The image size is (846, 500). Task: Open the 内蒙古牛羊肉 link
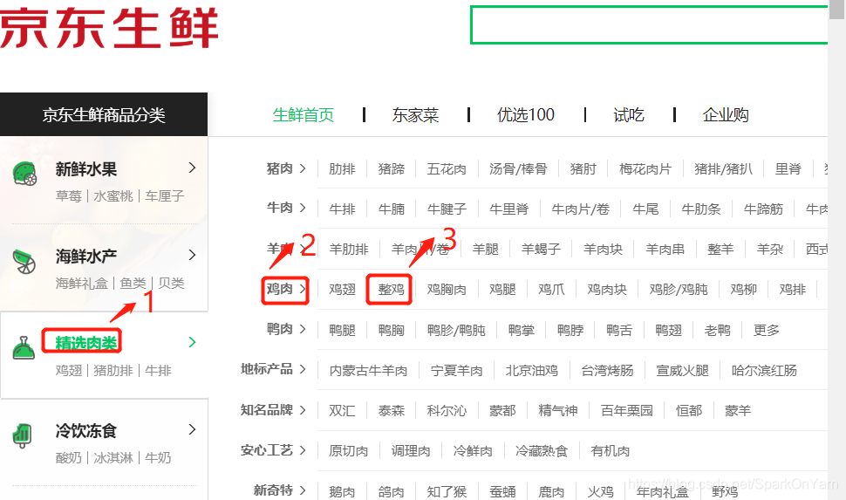coord(368,370)
